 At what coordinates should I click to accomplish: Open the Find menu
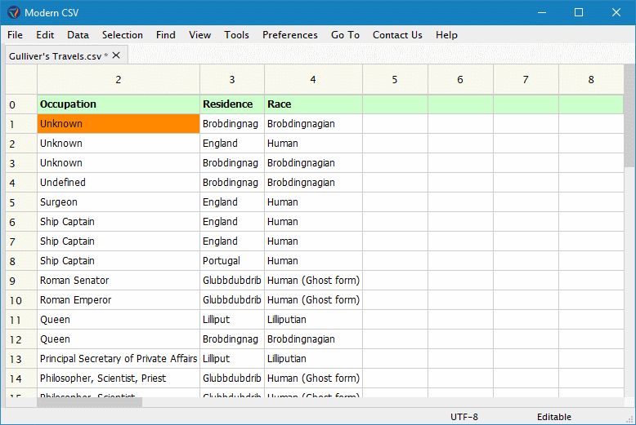point(165,35)
